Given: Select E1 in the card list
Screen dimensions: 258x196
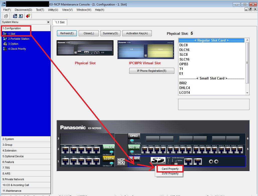Looking at the screenshot, I should click(x=211, y=73).
